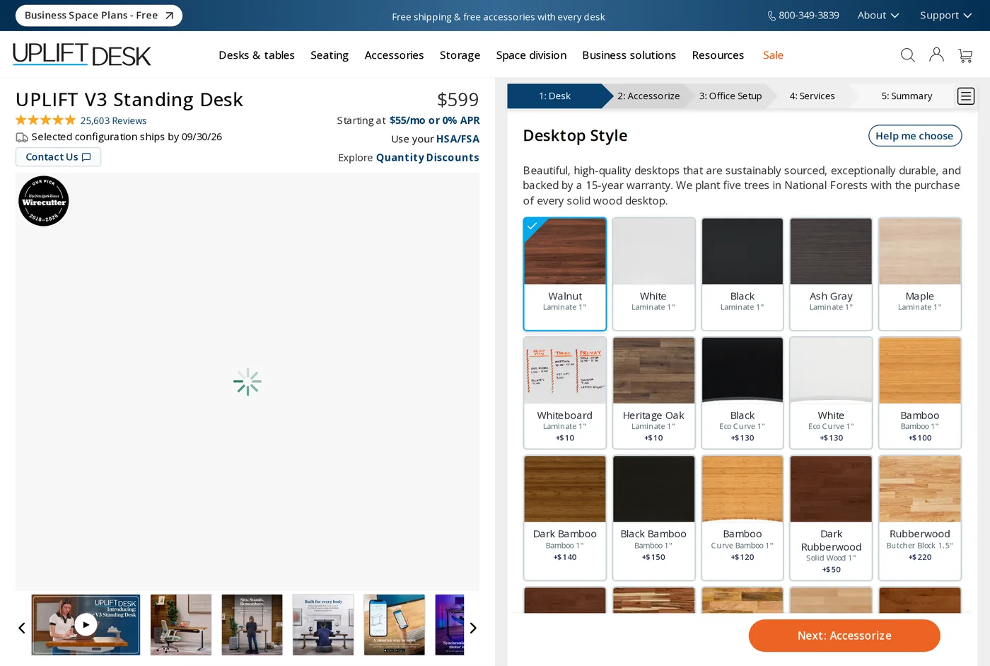Go to step 3: Office Setup tab
990x666 pixels.
tap(730, 96)
